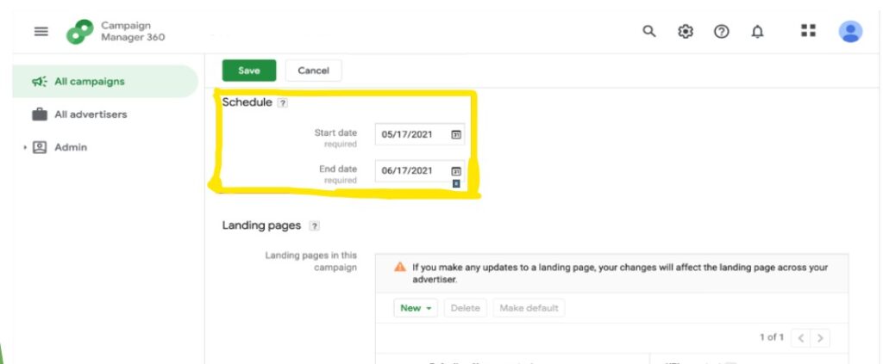Open the settings gear icon
This screenshot has height=364, width=883.
(x=685, y=32)
